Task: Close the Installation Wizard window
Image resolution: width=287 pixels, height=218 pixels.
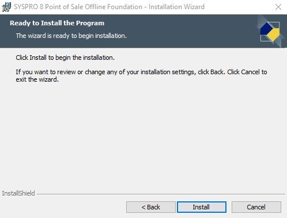Action: tap(278, 7)
